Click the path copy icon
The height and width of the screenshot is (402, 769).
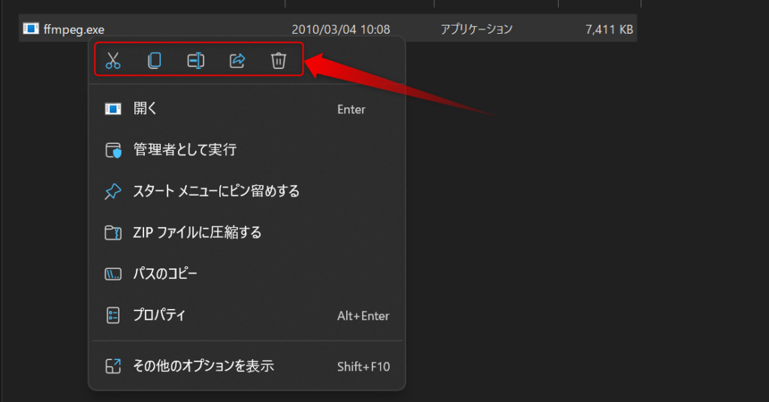point(113,274)
